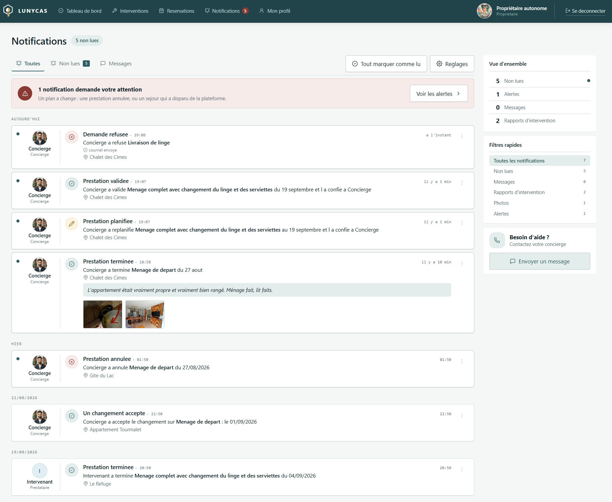Screen dimensions: 612x502
Task: Open Tableau de bord in navigation
Action: pyautogui.click(x=80, y=11)
